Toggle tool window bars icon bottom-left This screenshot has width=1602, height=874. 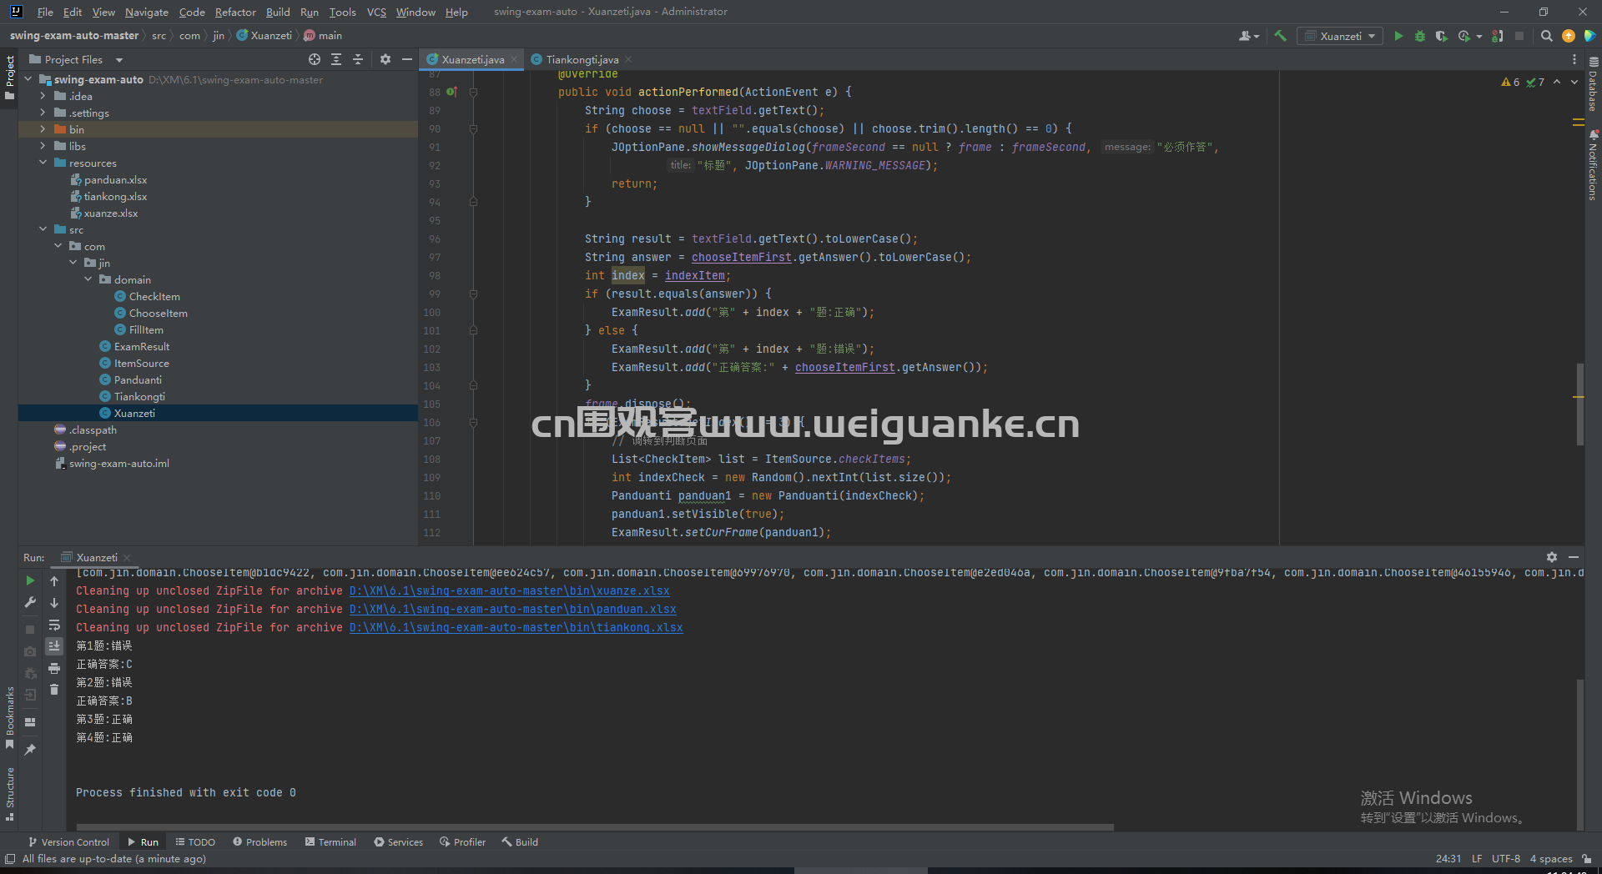click(9, 858)
